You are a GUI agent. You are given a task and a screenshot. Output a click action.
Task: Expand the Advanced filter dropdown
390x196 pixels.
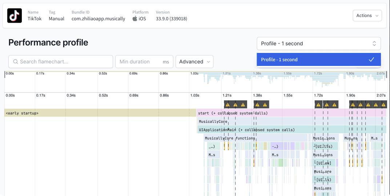point(194,62)
